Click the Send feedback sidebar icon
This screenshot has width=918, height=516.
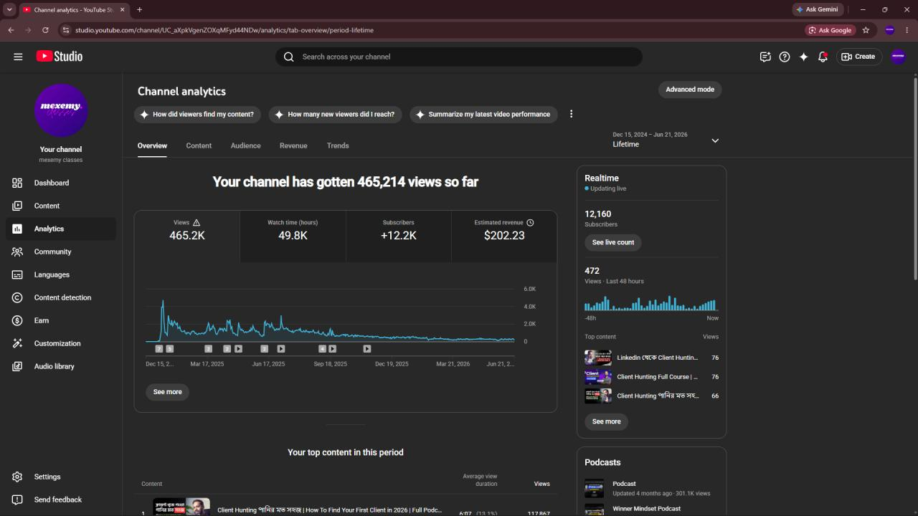pyautogui.click(x=17, y=500)
